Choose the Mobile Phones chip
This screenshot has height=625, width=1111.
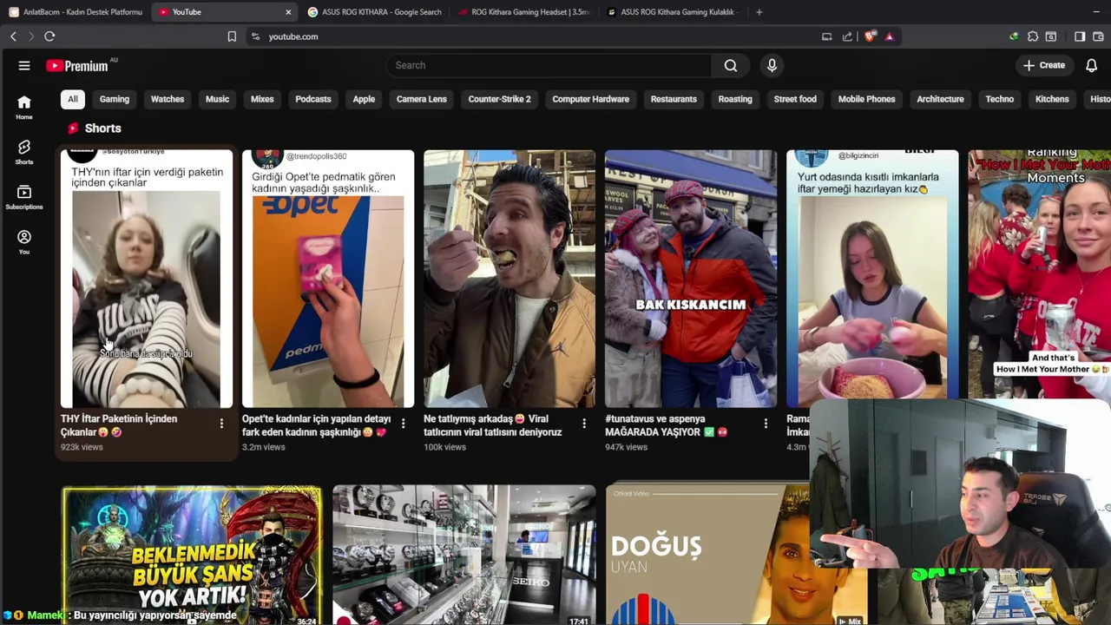(866, 99)
